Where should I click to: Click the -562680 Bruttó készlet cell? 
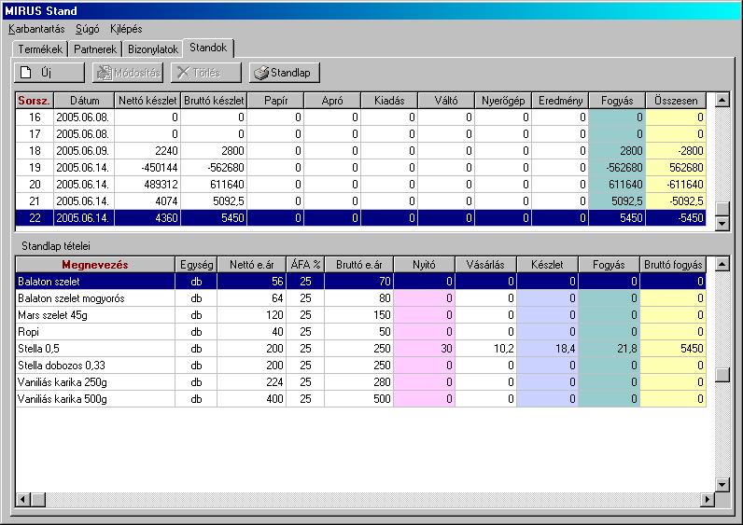tap(214, 168)
